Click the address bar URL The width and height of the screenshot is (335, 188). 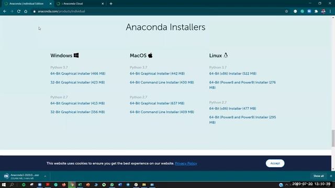click(x=61, y=11)
